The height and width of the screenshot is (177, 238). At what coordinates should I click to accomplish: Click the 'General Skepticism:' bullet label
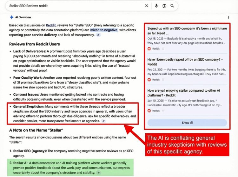pyautogui.click(x=29, y=107)
